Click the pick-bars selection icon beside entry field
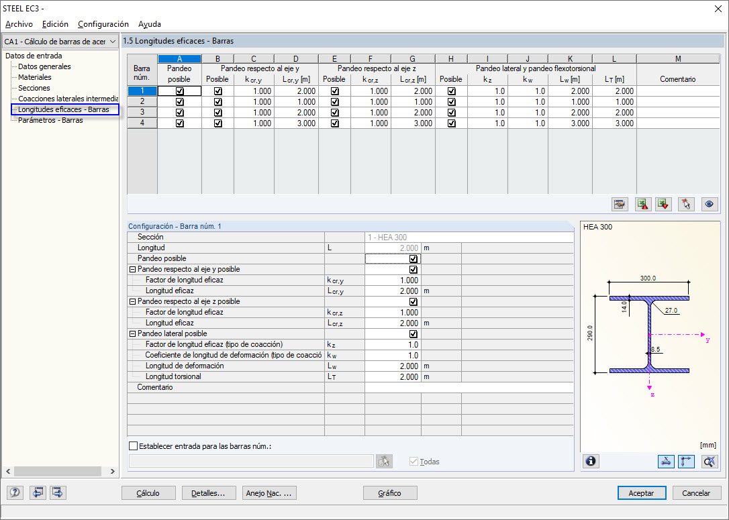This screenshot has height=520, width=729. 384,462
